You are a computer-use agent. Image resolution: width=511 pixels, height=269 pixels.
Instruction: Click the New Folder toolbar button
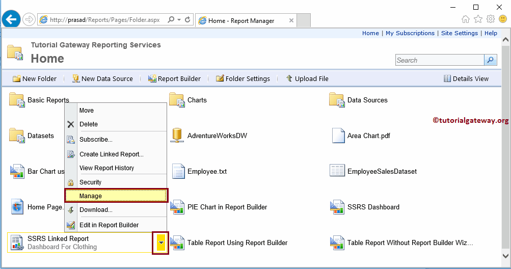tap(35, 78)
